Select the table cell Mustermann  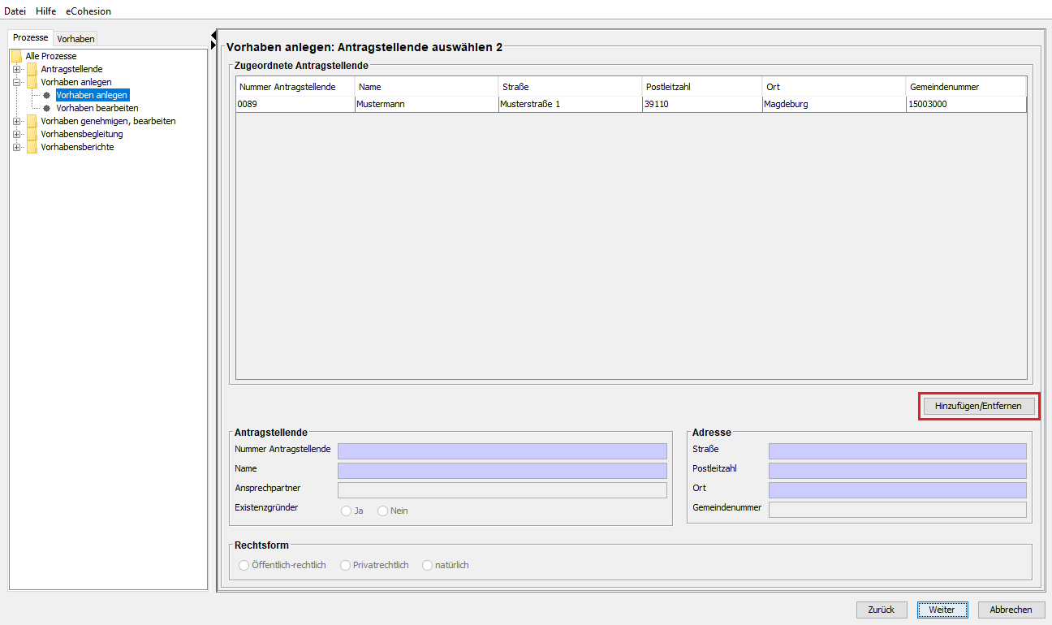[427, 104]
